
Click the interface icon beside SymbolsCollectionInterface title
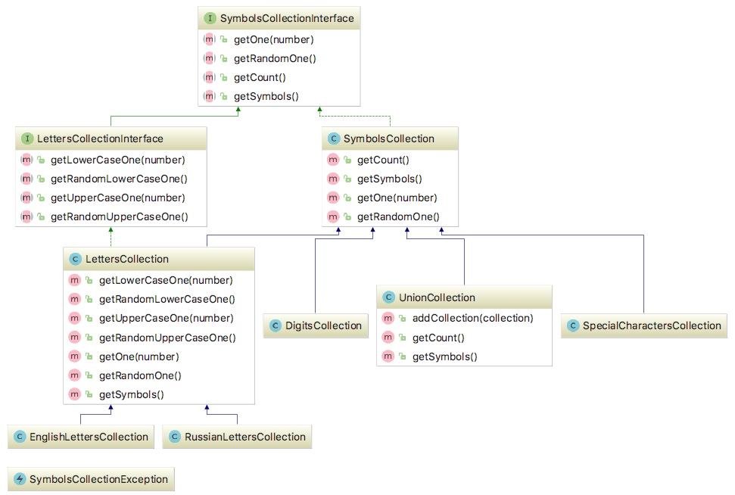point(210,17)
